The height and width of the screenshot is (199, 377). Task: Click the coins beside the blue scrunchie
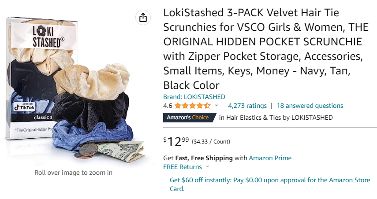click(x=87, y=151)
